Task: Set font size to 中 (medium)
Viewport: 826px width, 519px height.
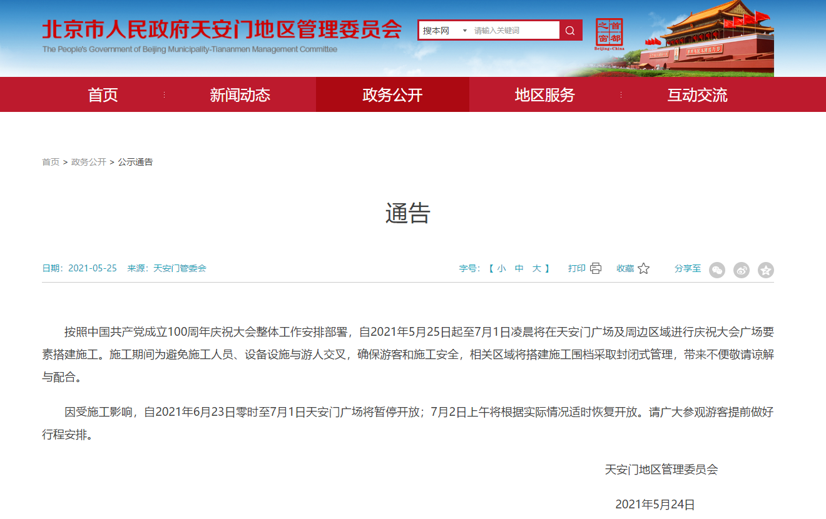Action: tap(519, 268)
